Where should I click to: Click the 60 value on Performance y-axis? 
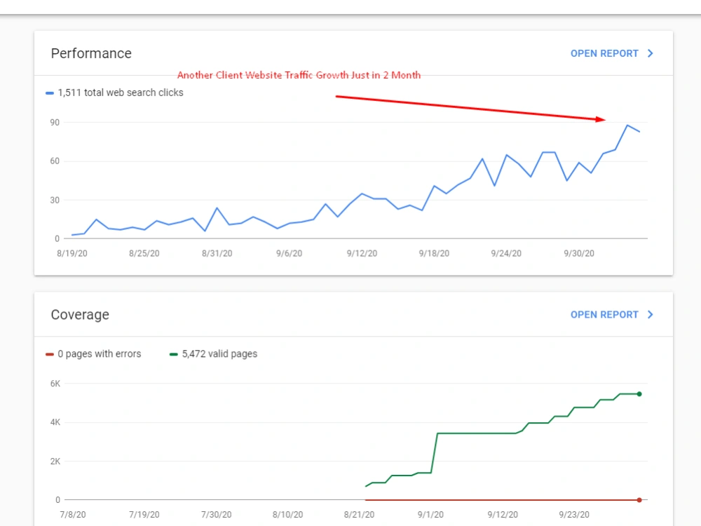(x=55, y=161)
